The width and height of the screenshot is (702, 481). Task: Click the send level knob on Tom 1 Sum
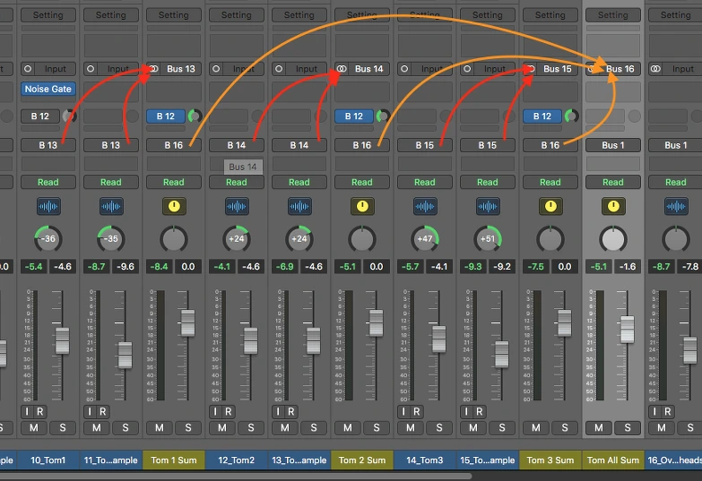[x=195, y=116]
